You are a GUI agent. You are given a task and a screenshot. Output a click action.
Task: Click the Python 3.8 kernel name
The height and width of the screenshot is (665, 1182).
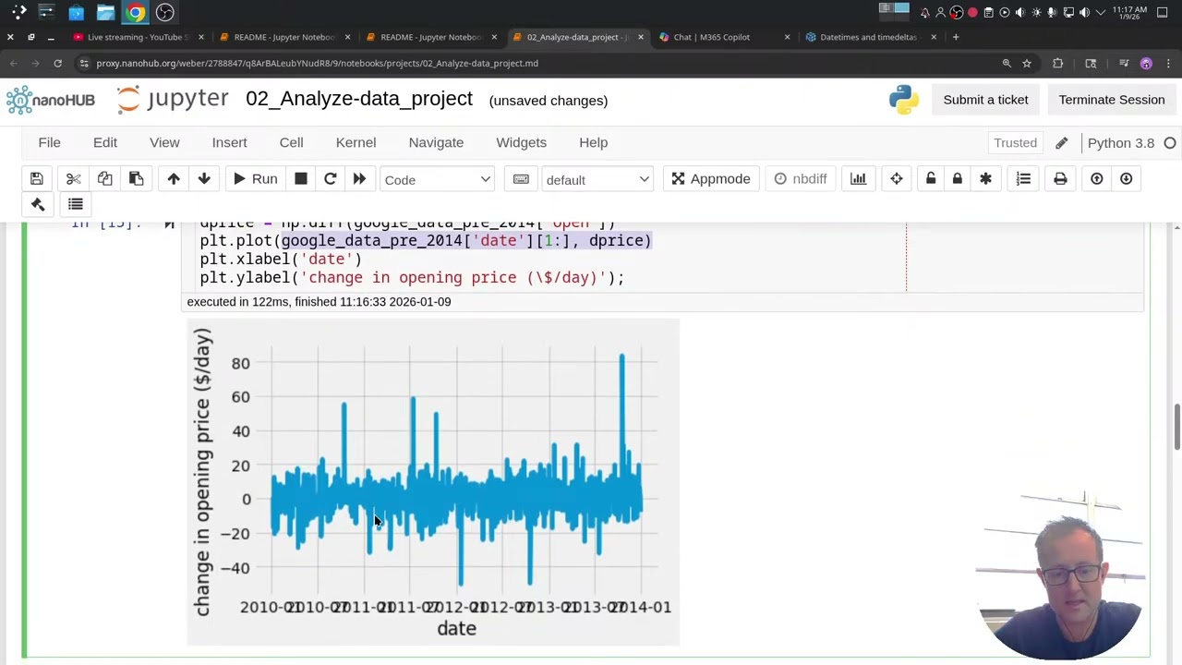tap(1121, 143)
